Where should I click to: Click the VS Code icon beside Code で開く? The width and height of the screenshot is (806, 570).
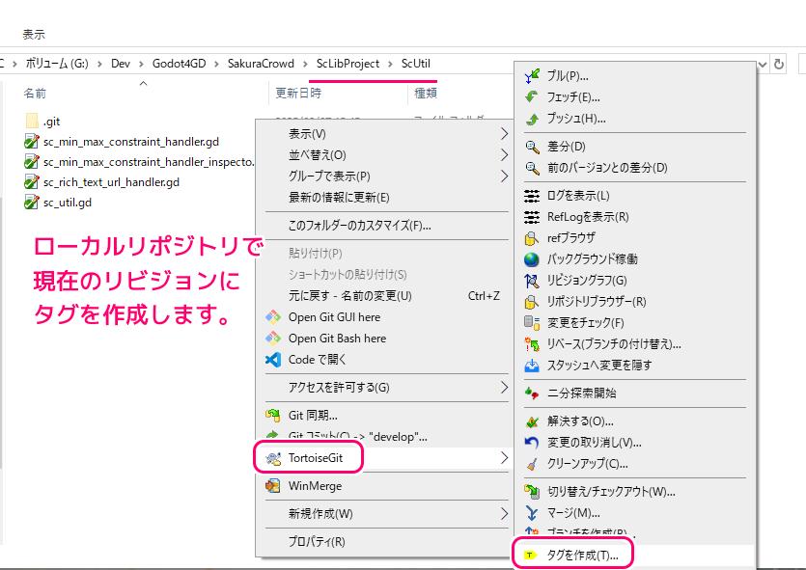[272, 360]
